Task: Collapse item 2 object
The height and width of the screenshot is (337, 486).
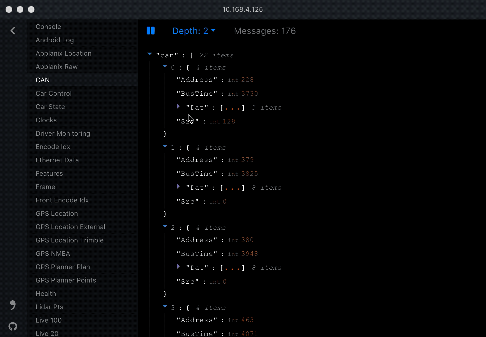Action: [165, 226]
